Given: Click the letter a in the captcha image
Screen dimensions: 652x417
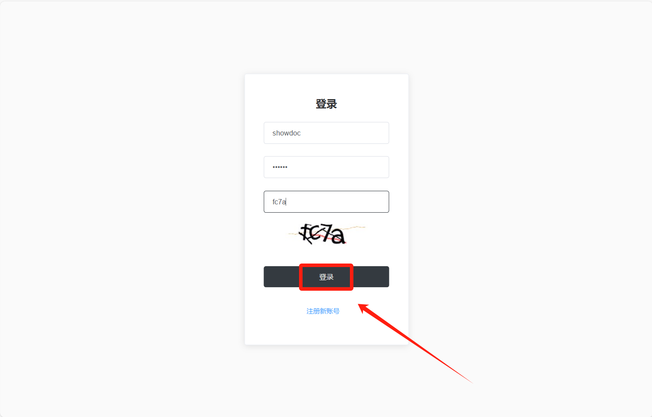Looking at the screenshot, I should (x=338, y=237).
